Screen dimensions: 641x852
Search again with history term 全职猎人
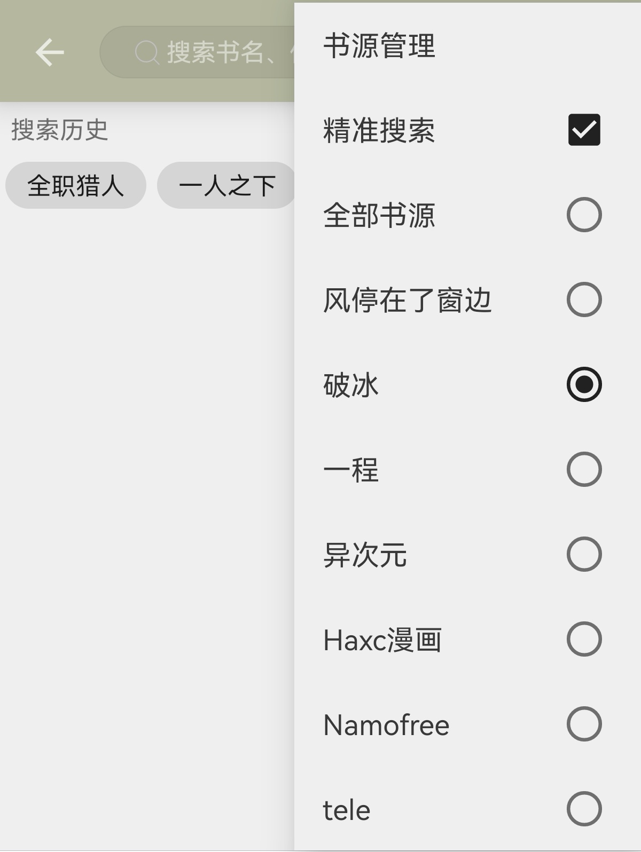pyautogui.click(x=75, y=185)
